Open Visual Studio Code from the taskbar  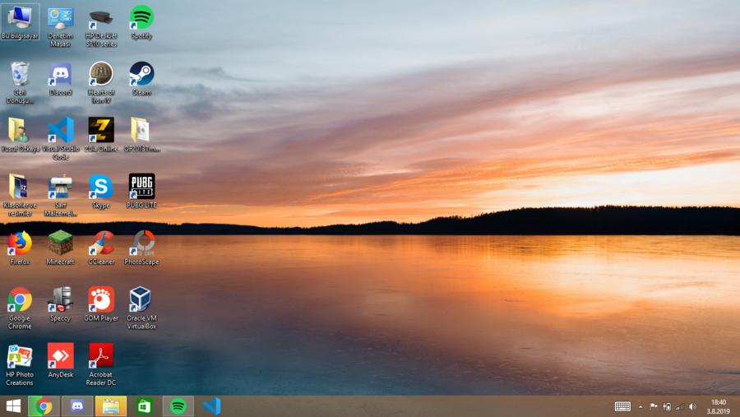pos(212,406)
